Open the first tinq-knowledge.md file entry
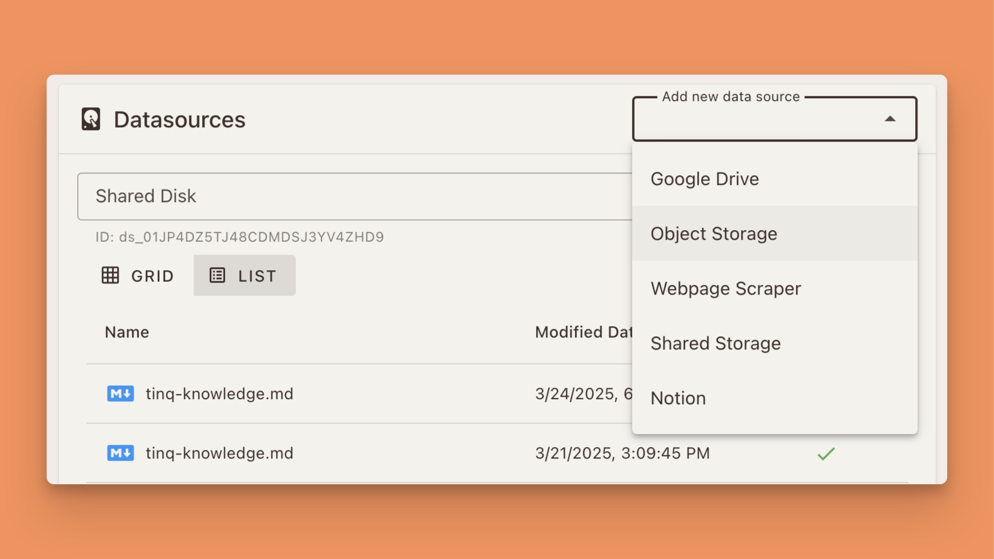 coord(220,393)
